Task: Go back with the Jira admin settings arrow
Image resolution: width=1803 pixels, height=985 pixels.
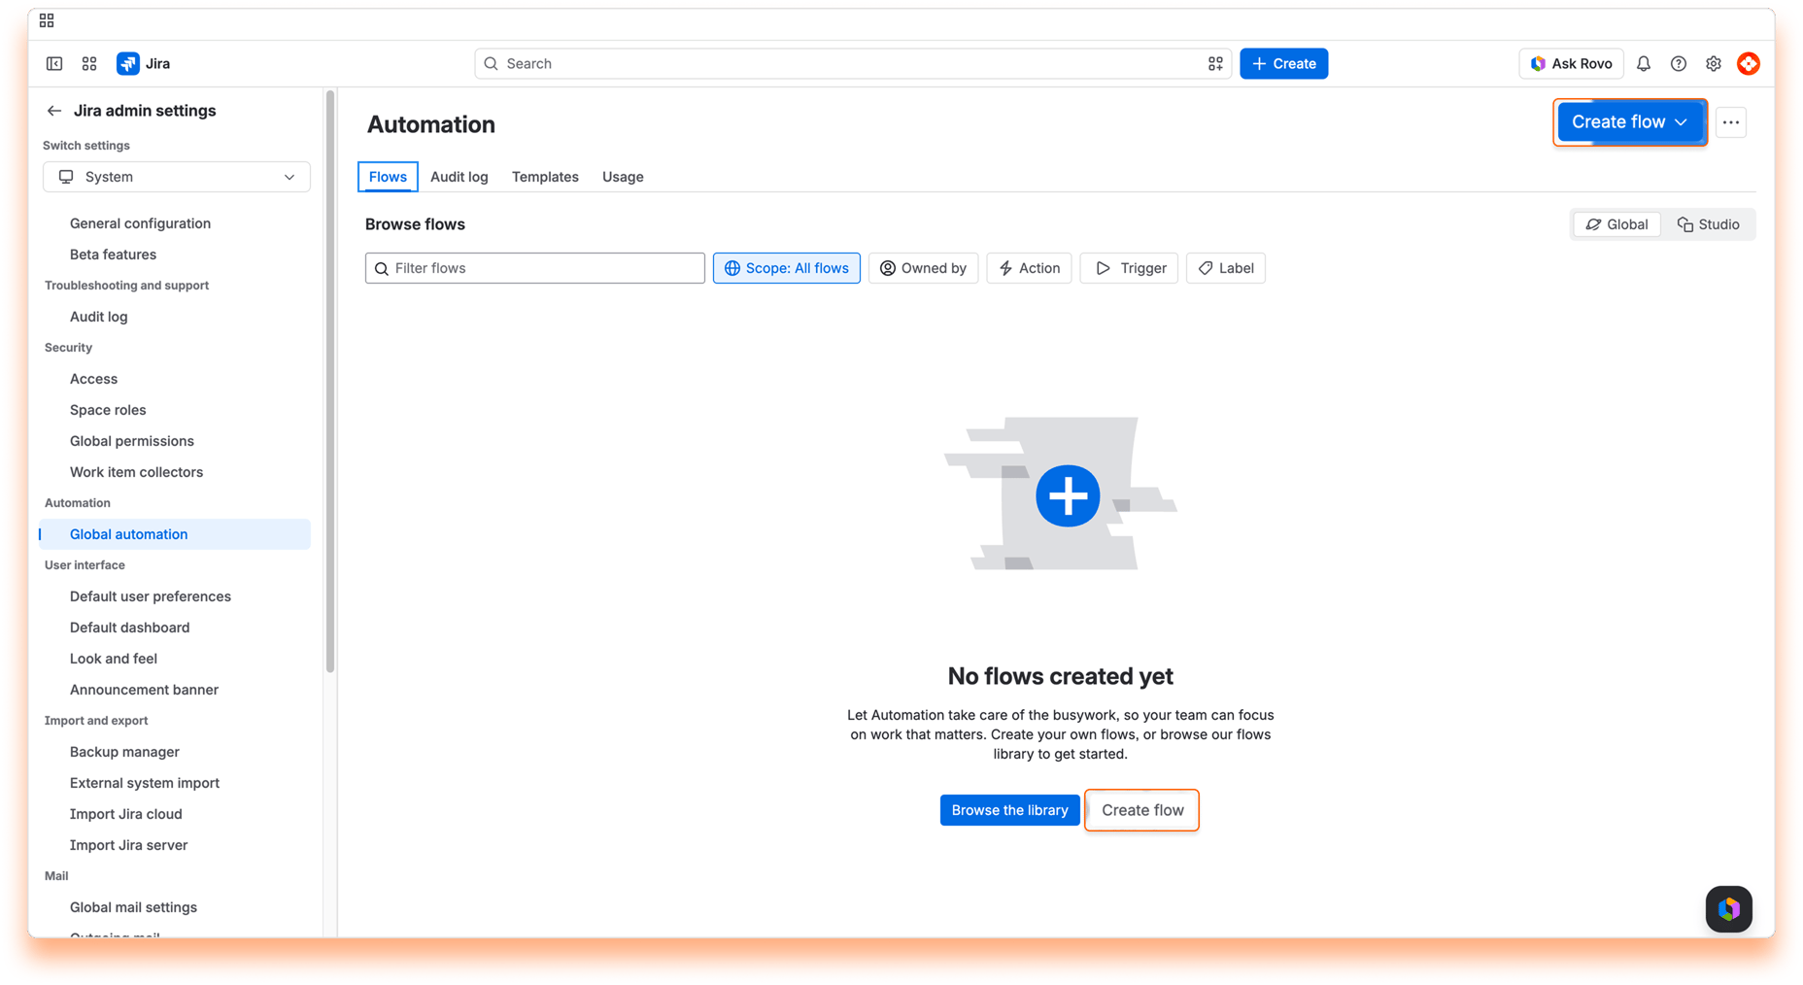Action: (x=54, y=111)
